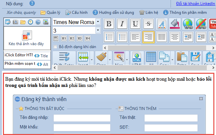
Task: Increase paragraph indent
Action: (188, 37)
